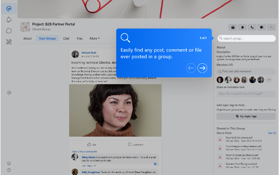Image resolution: width=280 pixels, height=175 pixels.
Task: Click the PDF icon beside Portal Technical Specification.pdf
Action: [x=220, y=157]
